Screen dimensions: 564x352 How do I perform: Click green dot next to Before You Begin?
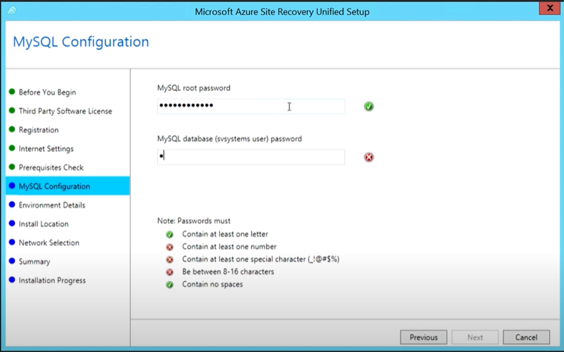click(x=12, y=92)
